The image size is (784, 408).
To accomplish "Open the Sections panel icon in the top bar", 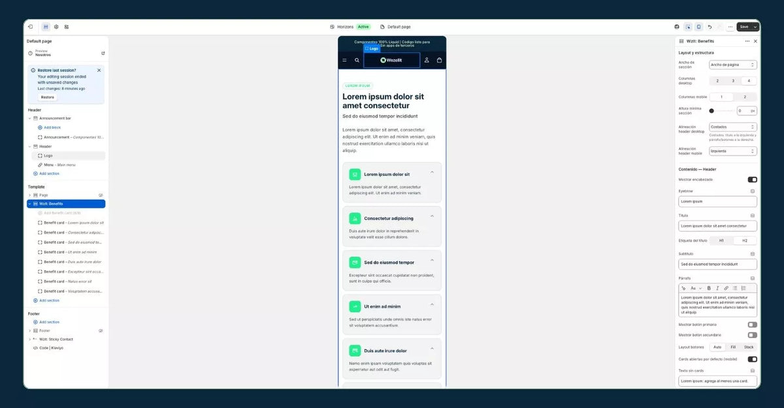I will point(46,27).
